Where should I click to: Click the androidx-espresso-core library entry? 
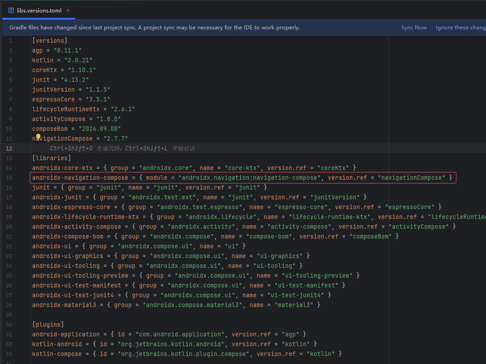(237, 207)
